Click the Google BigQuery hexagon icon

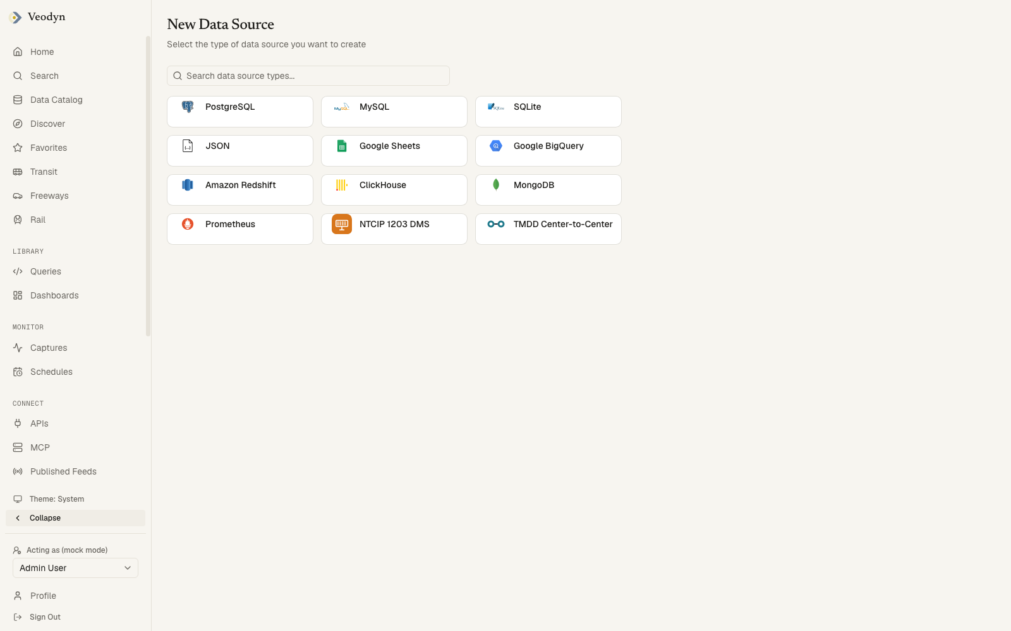(x=496, y=146)
